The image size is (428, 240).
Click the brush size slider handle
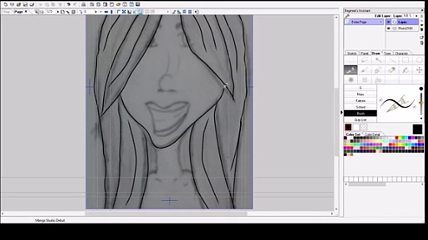[x=421, y=103]
